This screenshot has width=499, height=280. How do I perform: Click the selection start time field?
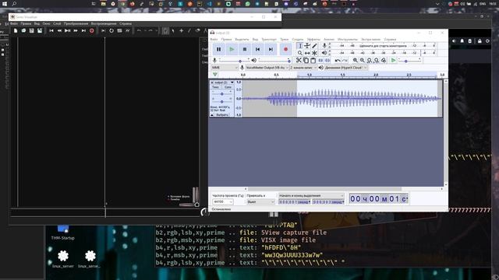295,202
